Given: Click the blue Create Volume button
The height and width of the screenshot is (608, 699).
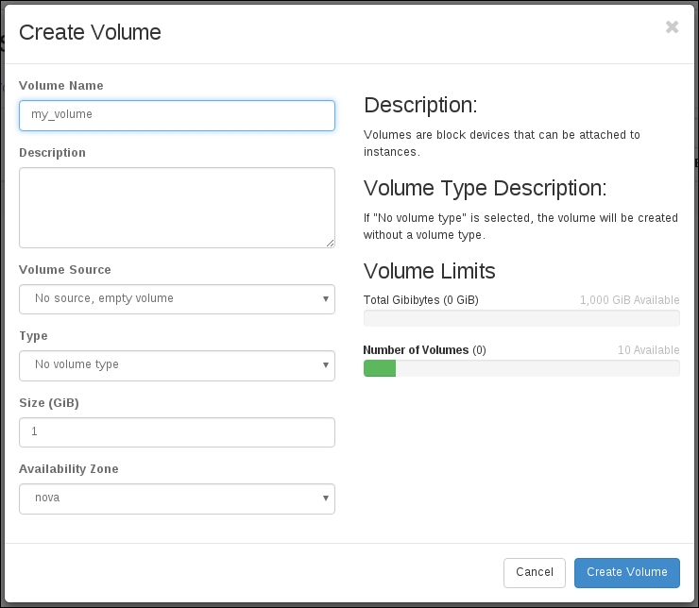Looking at the screenshot, I should (x=626, y=572).
